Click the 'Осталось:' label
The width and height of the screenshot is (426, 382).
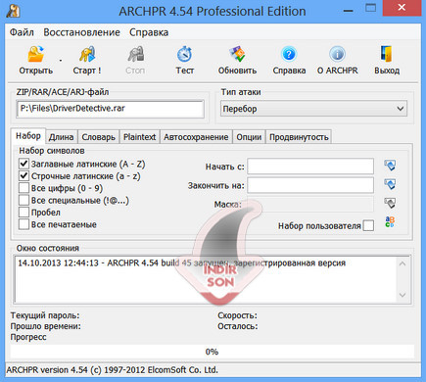pos(238,326)
